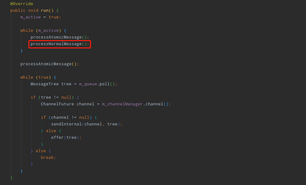Viewport: 306px width, 185px height.
Task: Click the while (m_active) loop condition
Action: click(49, 31)
